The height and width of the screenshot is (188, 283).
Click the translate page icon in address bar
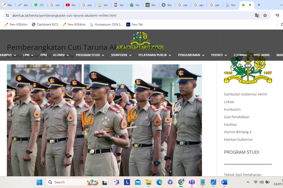click(x=257, y=15)
